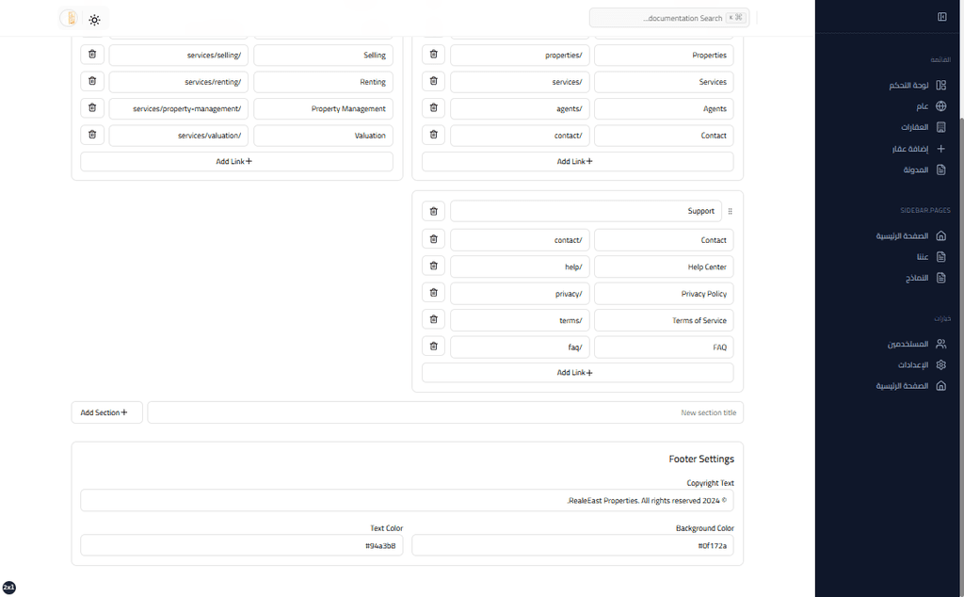Screen dimensions: 964x597
Task: Delete the Privacy Policy link row
Action: pyautogui.click(x=433, y=293)
